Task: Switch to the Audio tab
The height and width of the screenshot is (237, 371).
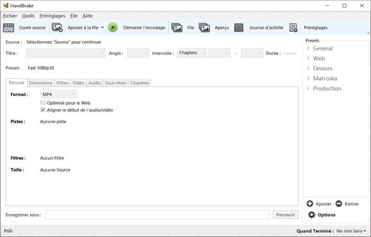Action: click(x=95, y=83)
